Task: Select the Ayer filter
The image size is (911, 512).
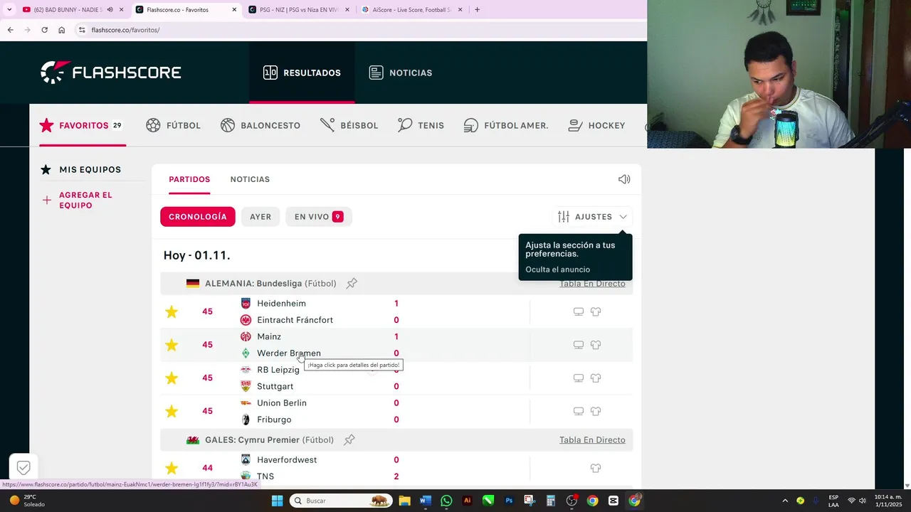Action: point(260,217)
